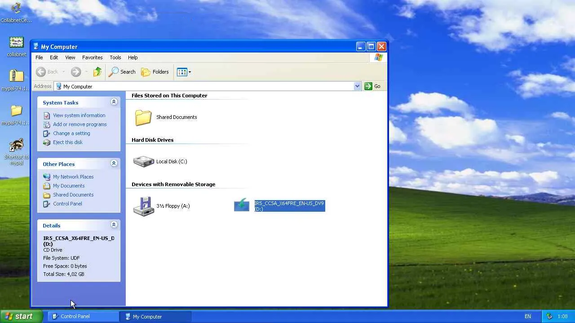
Task: Click the Go button
Action: [x=373, y=86]
